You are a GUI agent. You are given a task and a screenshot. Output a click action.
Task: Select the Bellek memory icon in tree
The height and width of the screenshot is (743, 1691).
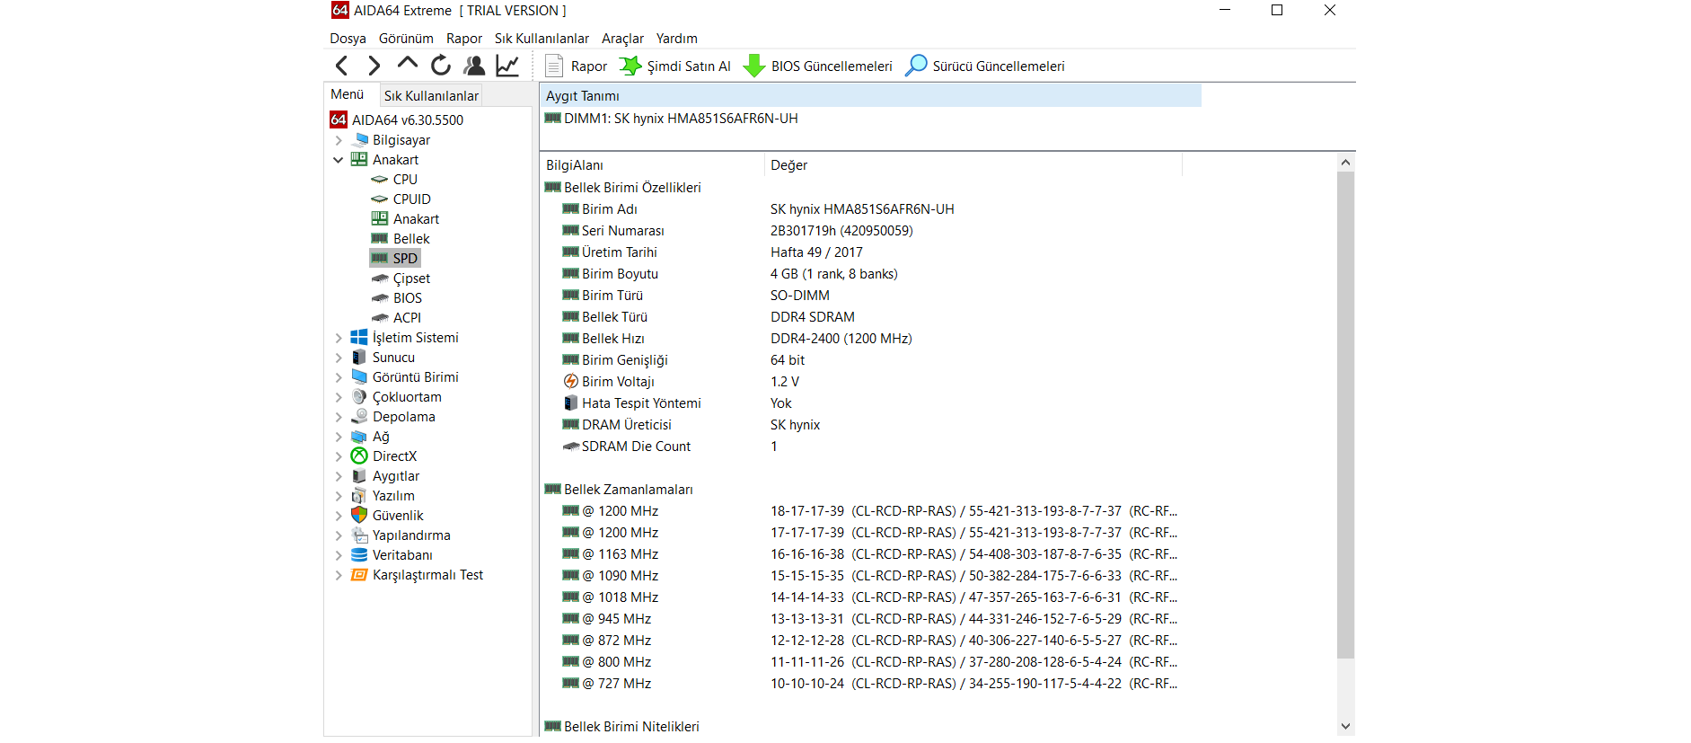380,239
